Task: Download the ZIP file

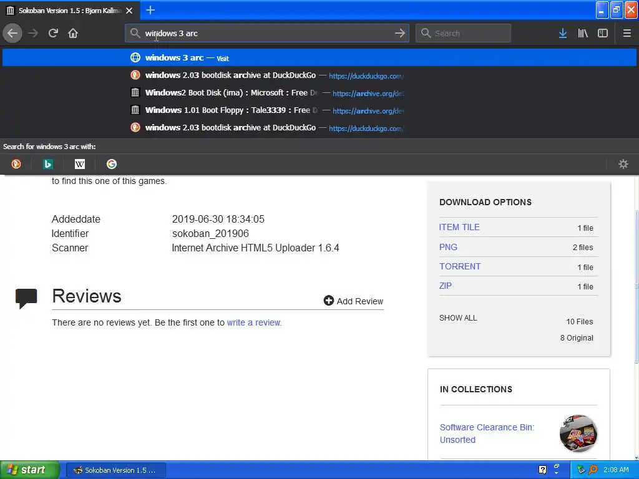Action: click(445, 286)
